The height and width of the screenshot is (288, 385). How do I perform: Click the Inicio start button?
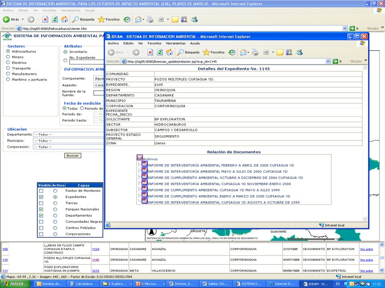(15, 284)
